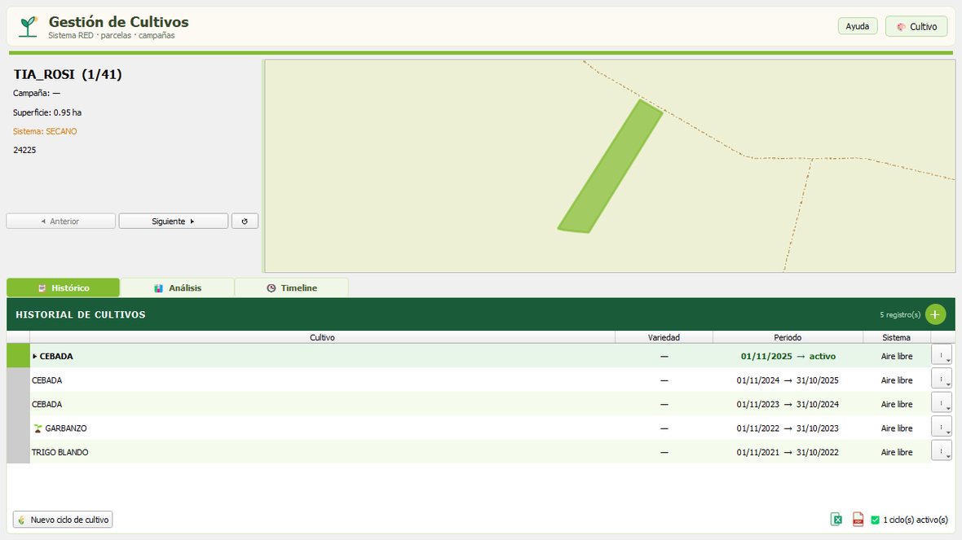Viewport: 962px width, 540px height.
Task: Click the Cultivo button in header
Action: pos(916,26)
